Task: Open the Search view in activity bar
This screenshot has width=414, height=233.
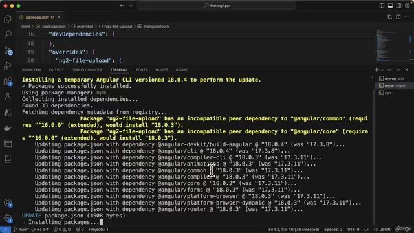Action: [8, 34]
